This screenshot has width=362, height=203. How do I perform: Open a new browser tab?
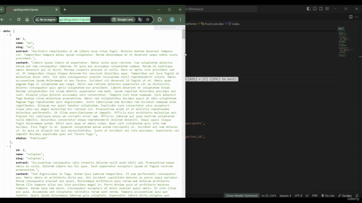(64, 10)
